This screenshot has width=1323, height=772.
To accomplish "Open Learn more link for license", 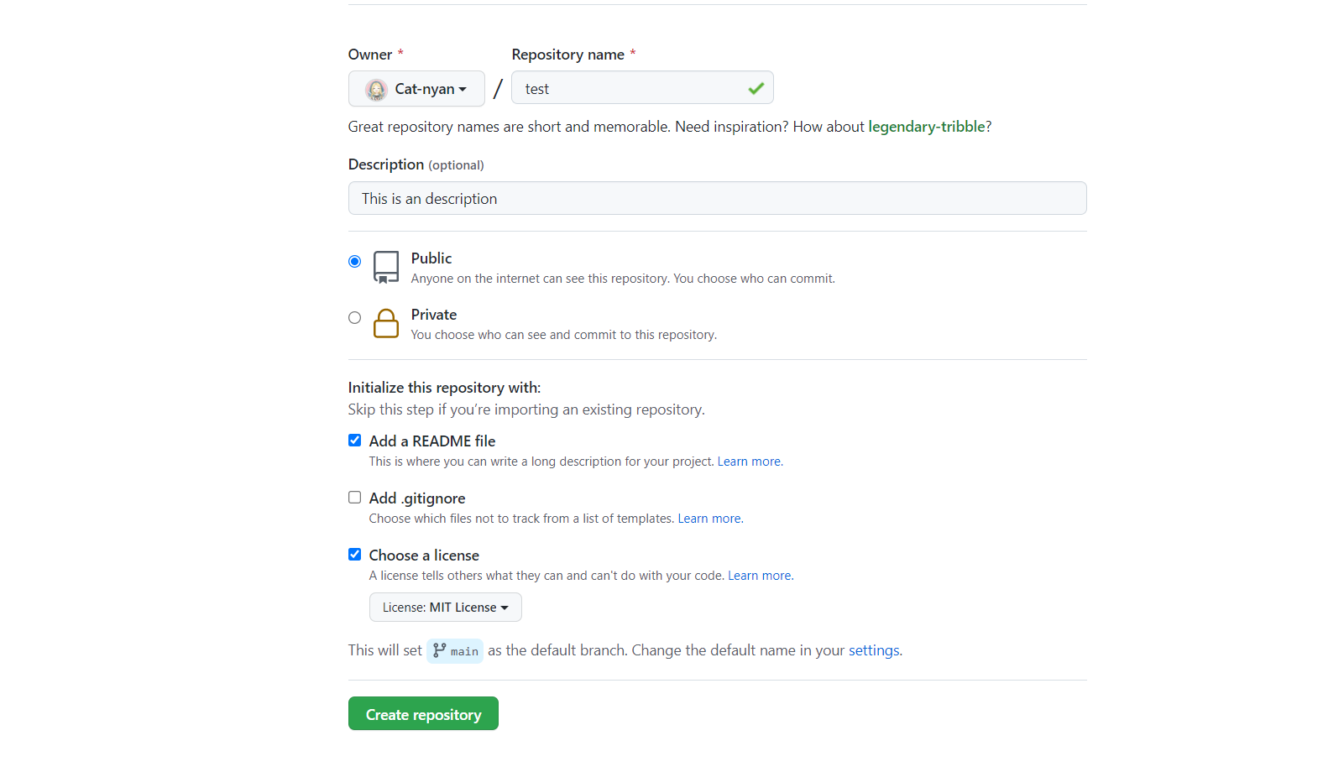I will pyautogui.click(x=760, y=576).
